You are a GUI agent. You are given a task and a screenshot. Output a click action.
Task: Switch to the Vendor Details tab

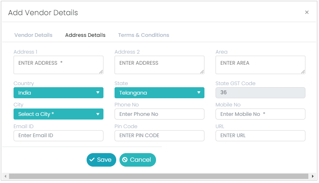33,35
